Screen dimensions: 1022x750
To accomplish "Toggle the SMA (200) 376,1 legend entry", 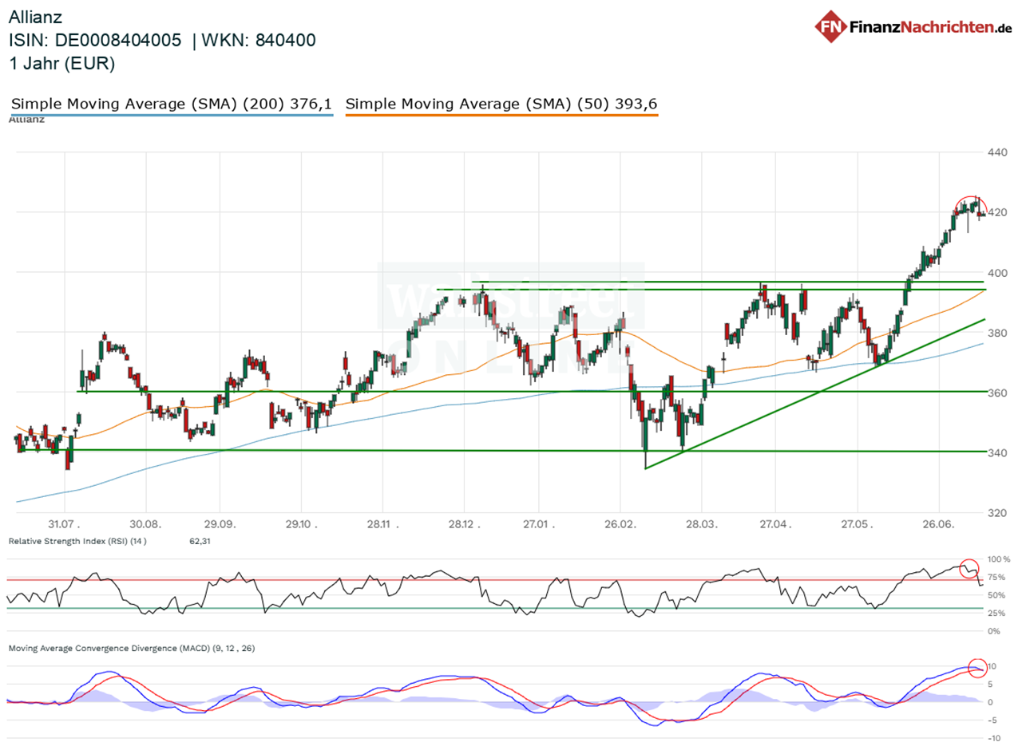I will [172, 104].
